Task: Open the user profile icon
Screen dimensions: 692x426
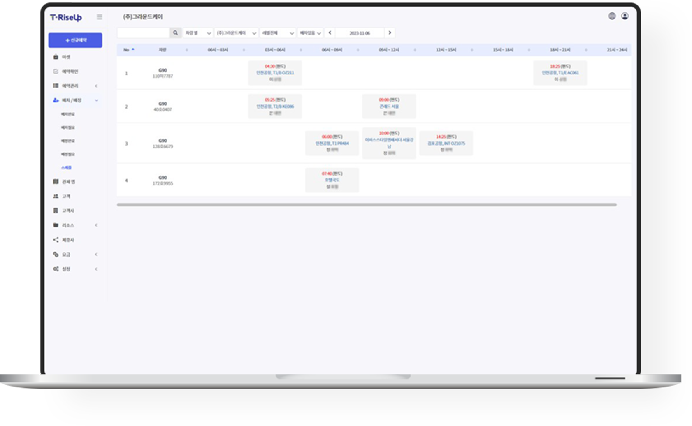Action: 625,16
